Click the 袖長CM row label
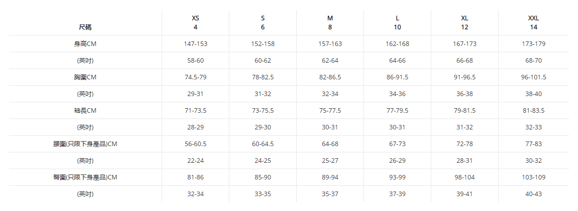 coord(85,110)
